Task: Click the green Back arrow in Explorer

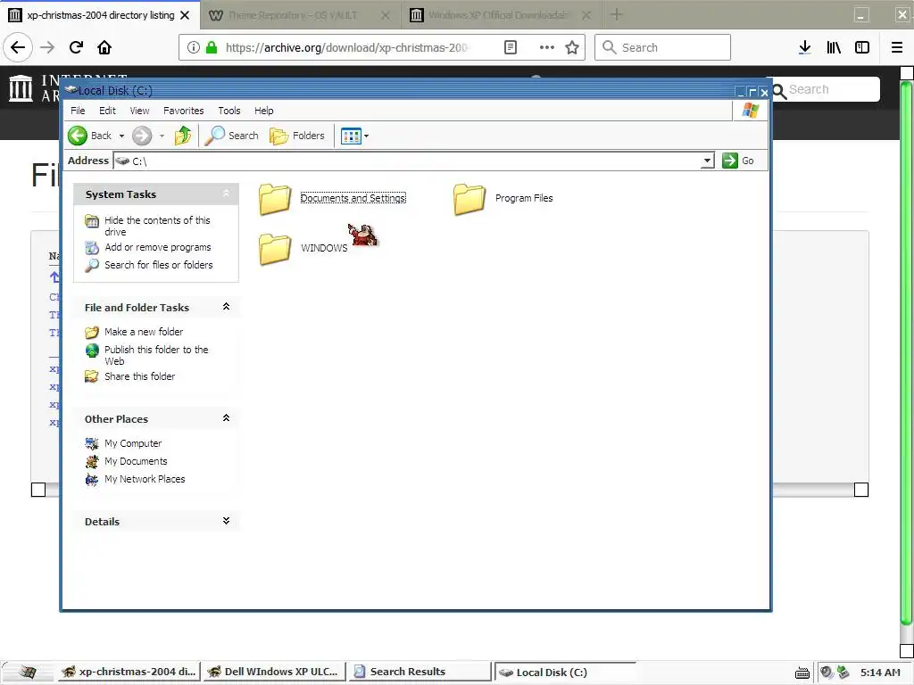Action: tap(77, 136)
